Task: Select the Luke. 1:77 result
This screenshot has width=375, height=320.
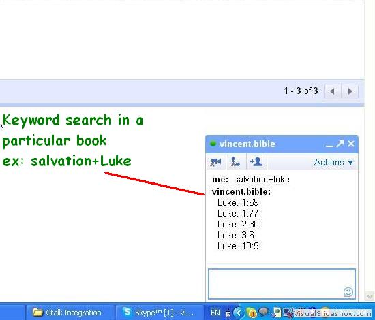Action: (238, 213)
